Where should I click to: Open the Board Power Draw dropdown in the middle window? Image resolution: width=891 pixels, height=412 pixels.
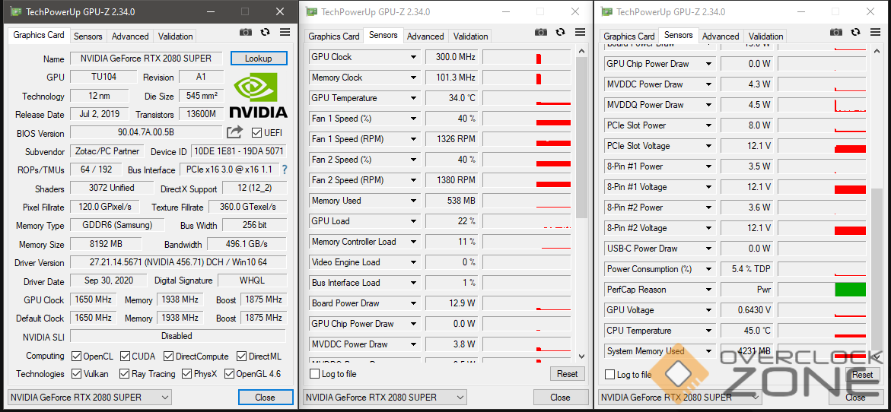click(x=413, y=303)
